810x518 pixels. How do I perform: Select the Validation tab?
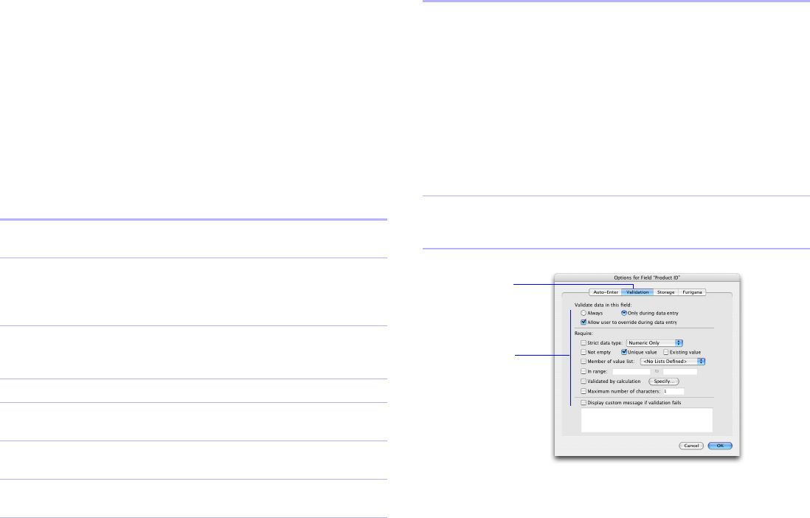[637, 292]
